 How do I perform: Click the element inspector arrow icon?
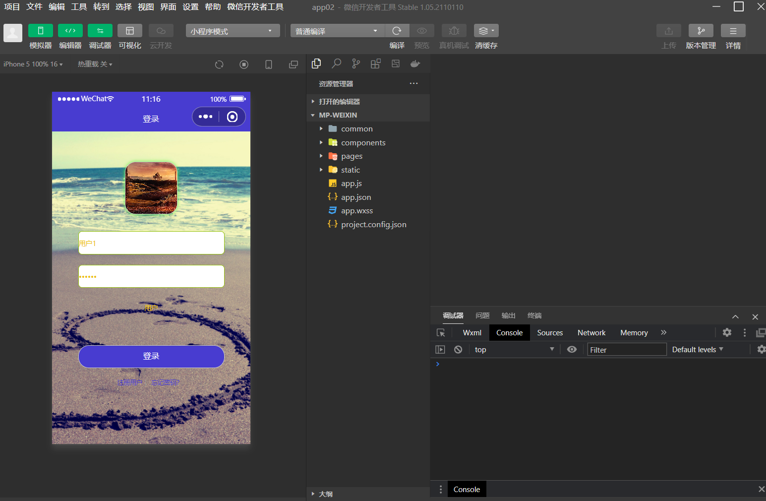(441, 333)
